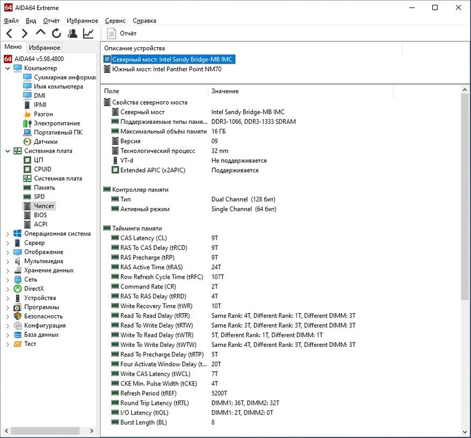Switch to the Избранное sidebar tab
The width and height of the screenshot is (471, 438).
45,47
